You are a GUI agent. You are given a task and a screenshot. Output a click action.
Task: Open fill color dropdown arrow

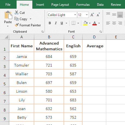(x=90, y=23)
